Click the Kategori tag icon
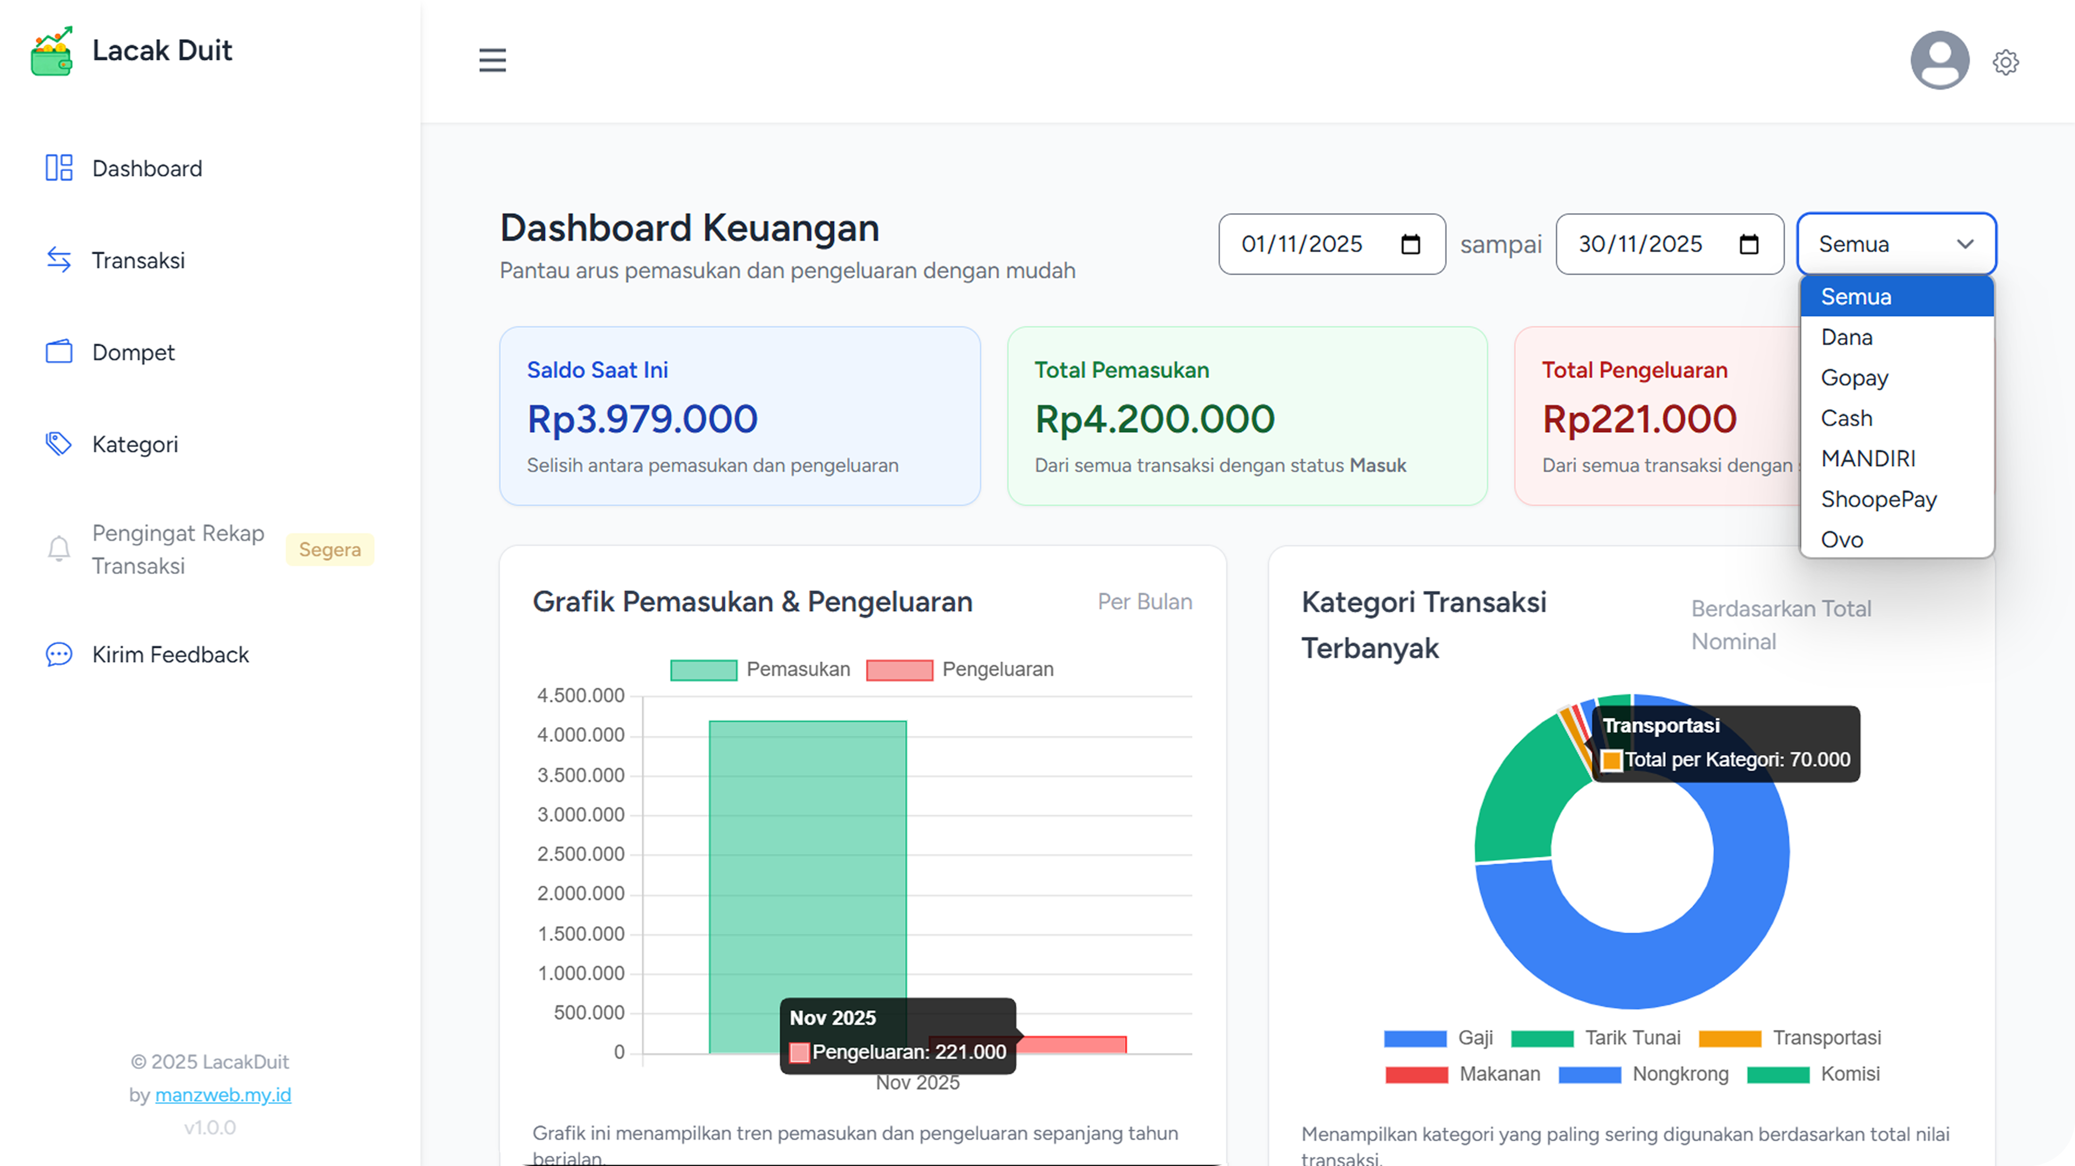The image size is (2075, 1166). [x=58, y=444]
